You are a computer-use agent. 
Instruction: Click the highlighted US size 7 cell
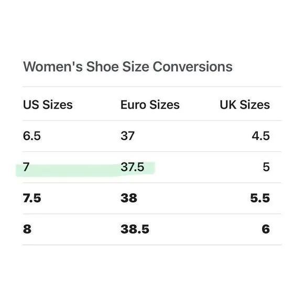pyautogui.click(x=26, y=167)
